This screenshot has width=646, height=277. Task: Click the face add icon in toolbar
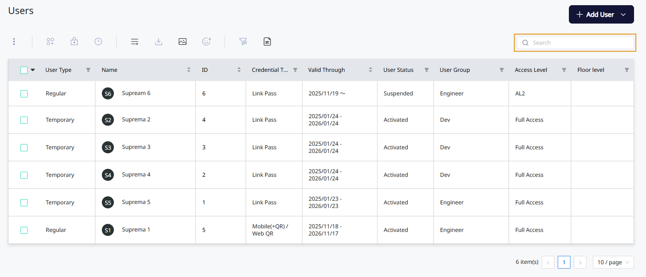click(207, 42)
